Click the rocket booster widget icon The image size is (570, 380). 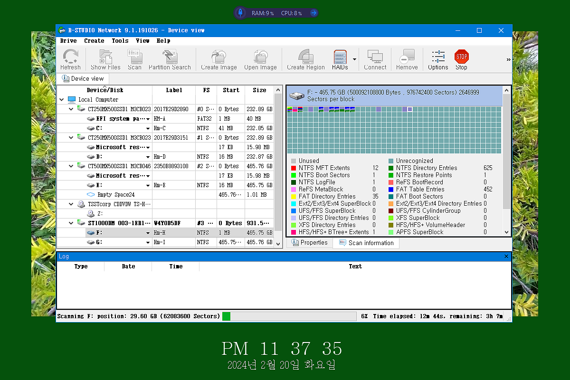[x=240, y=13]
